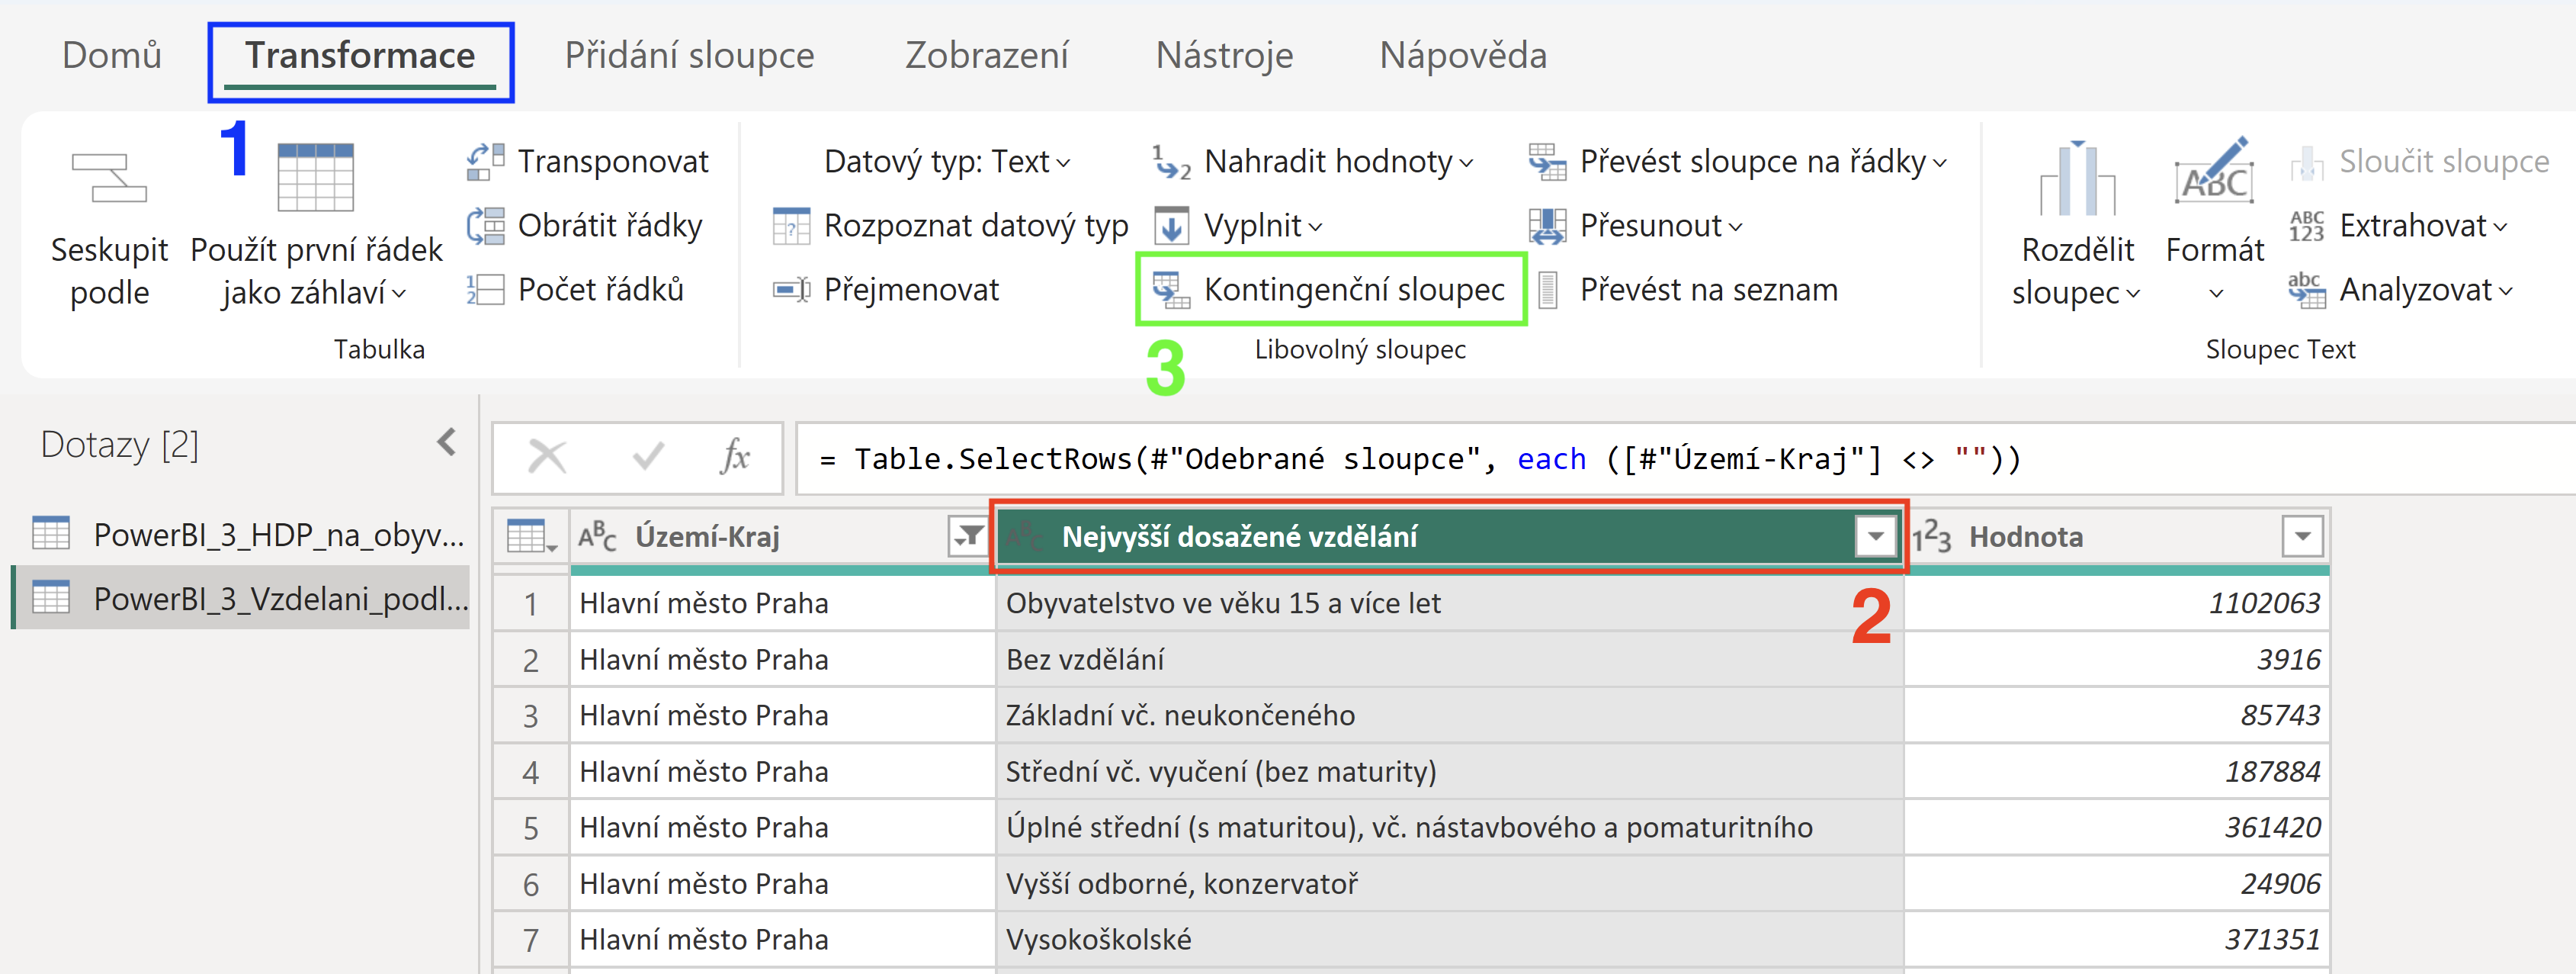The image size is (2576, 974).
Task: Select the PowerBI_3_Vzdelani_podl... query
Action: point(242,598)
